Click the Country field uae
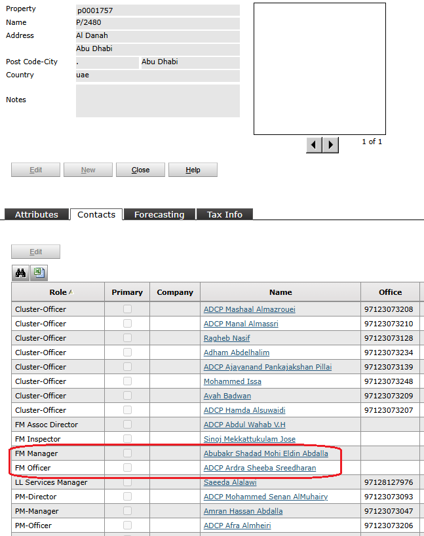The width and height of the screenshot is (424, 536). [158, 75]
